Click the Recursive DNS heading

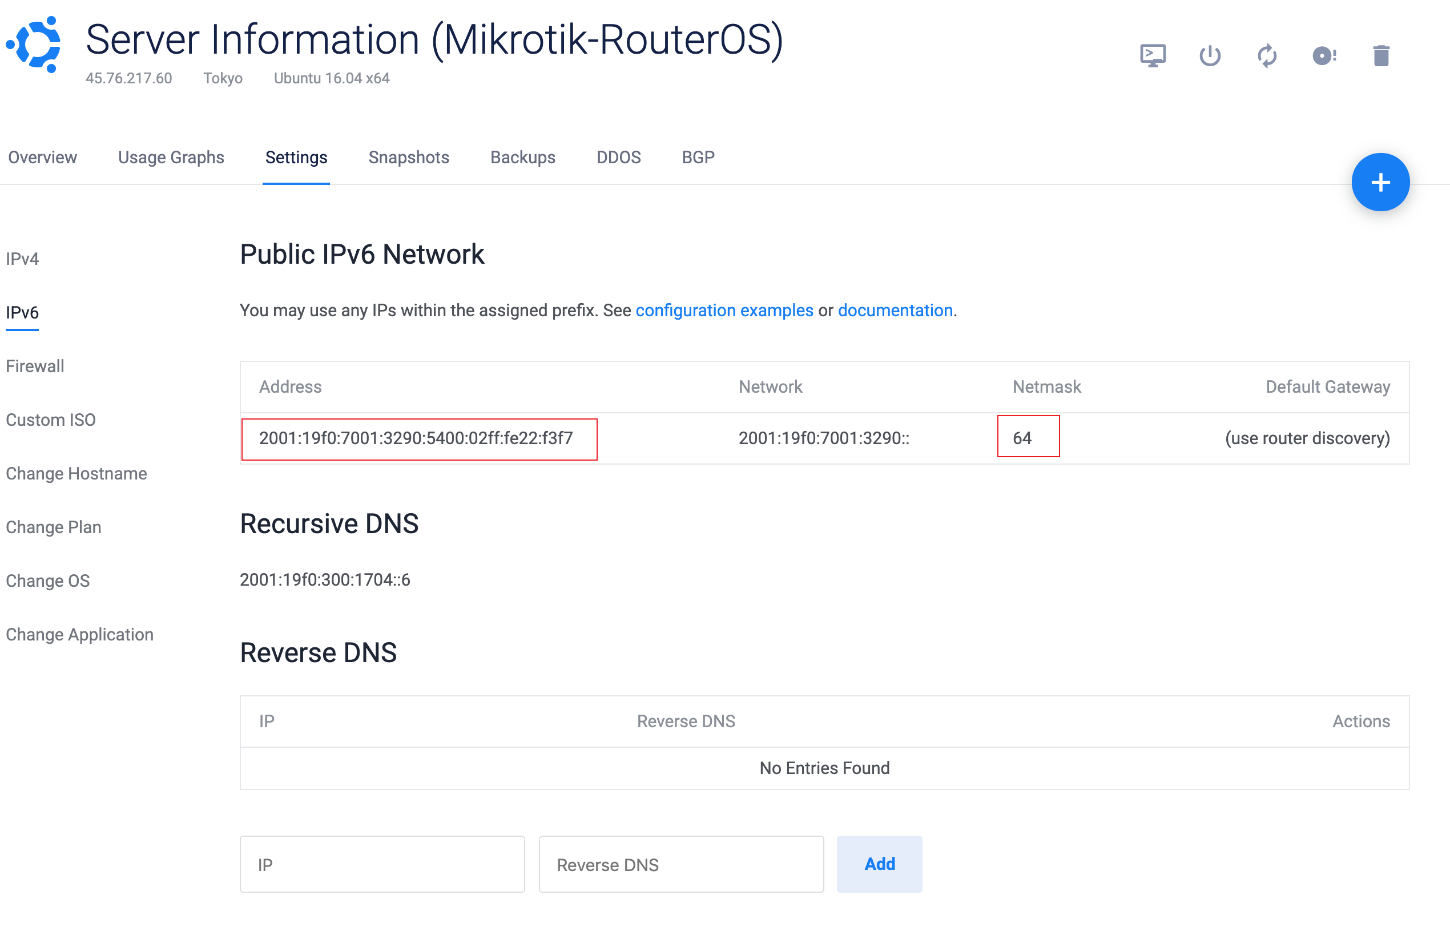click(x=329, y=524)
